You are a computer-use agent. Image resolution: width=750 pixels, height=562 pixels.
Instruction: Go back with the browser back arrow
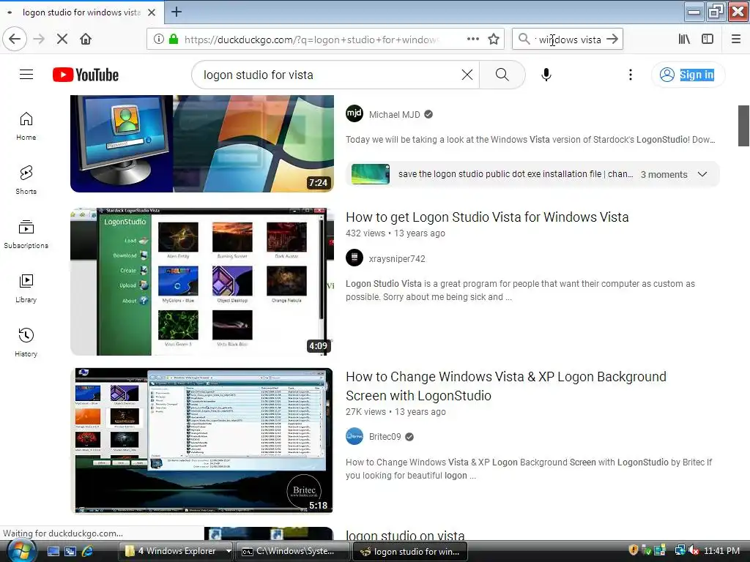15,39
